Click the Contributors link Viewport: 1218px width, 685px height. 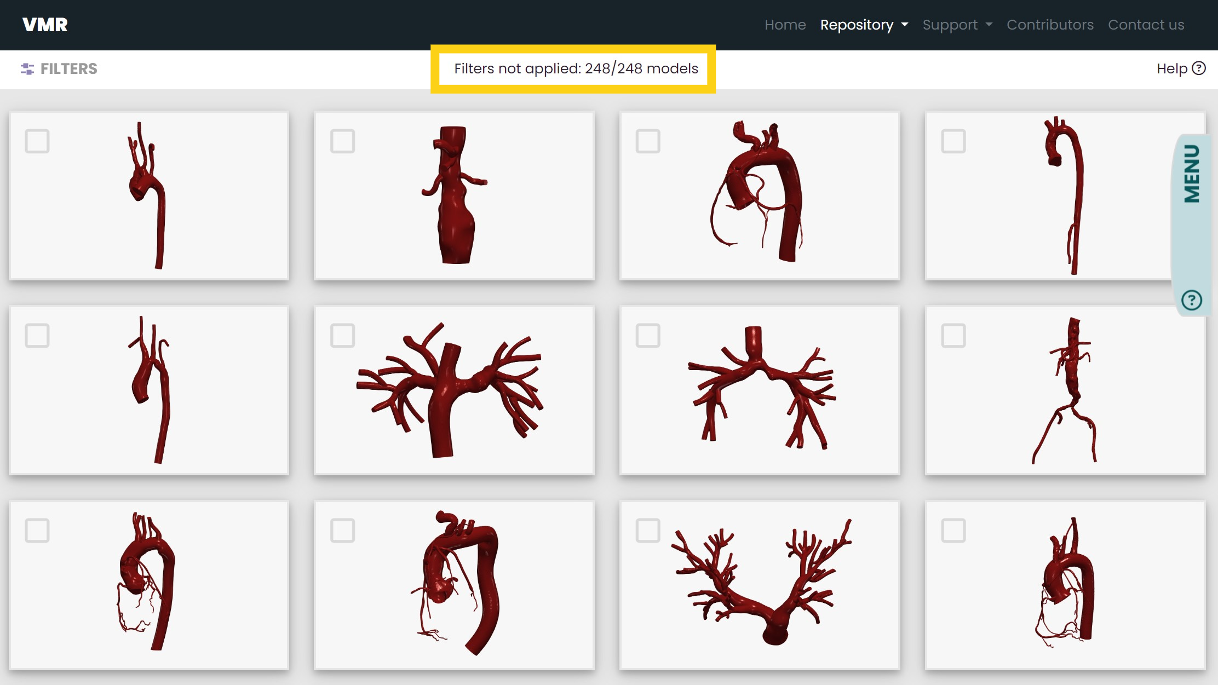1050,25
